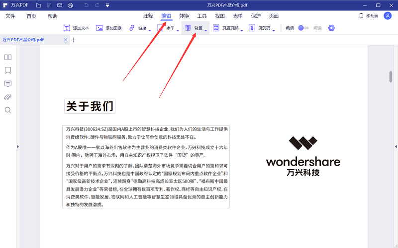Open the attachments paperclip panel
The height and width of the screenshot is (248, 398).
[8, 97]
